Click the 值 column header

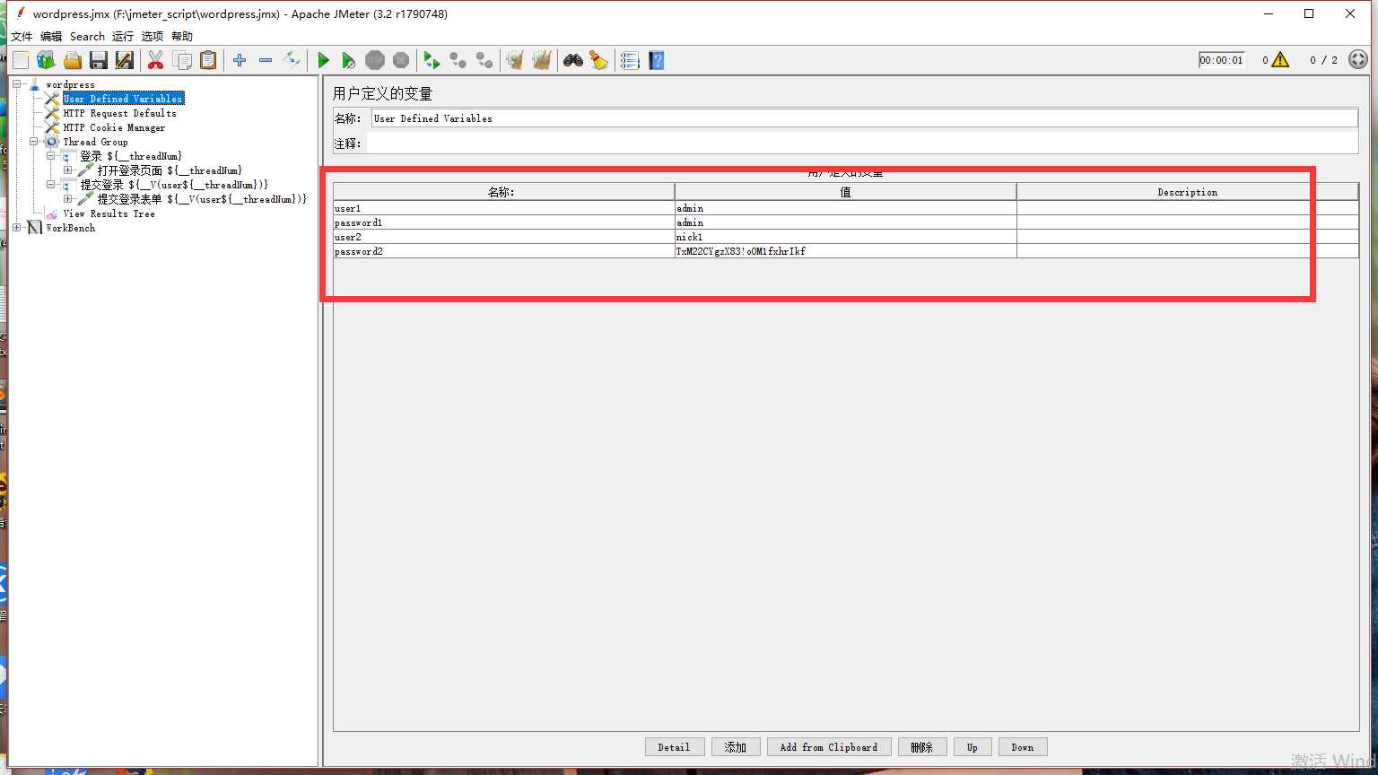(x=845, y=192)
